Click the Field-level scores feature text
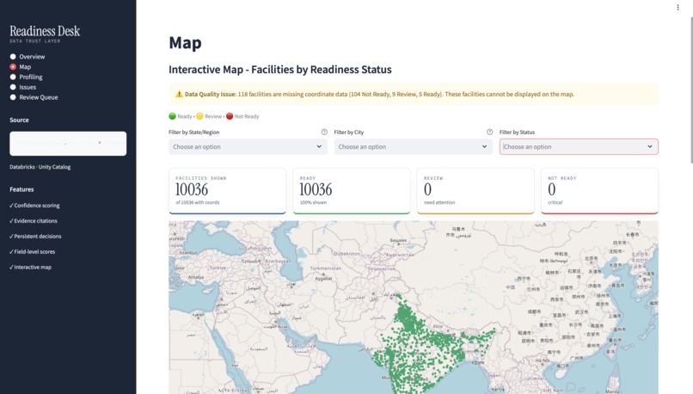The image size is (693, 394). coord(34,251)
